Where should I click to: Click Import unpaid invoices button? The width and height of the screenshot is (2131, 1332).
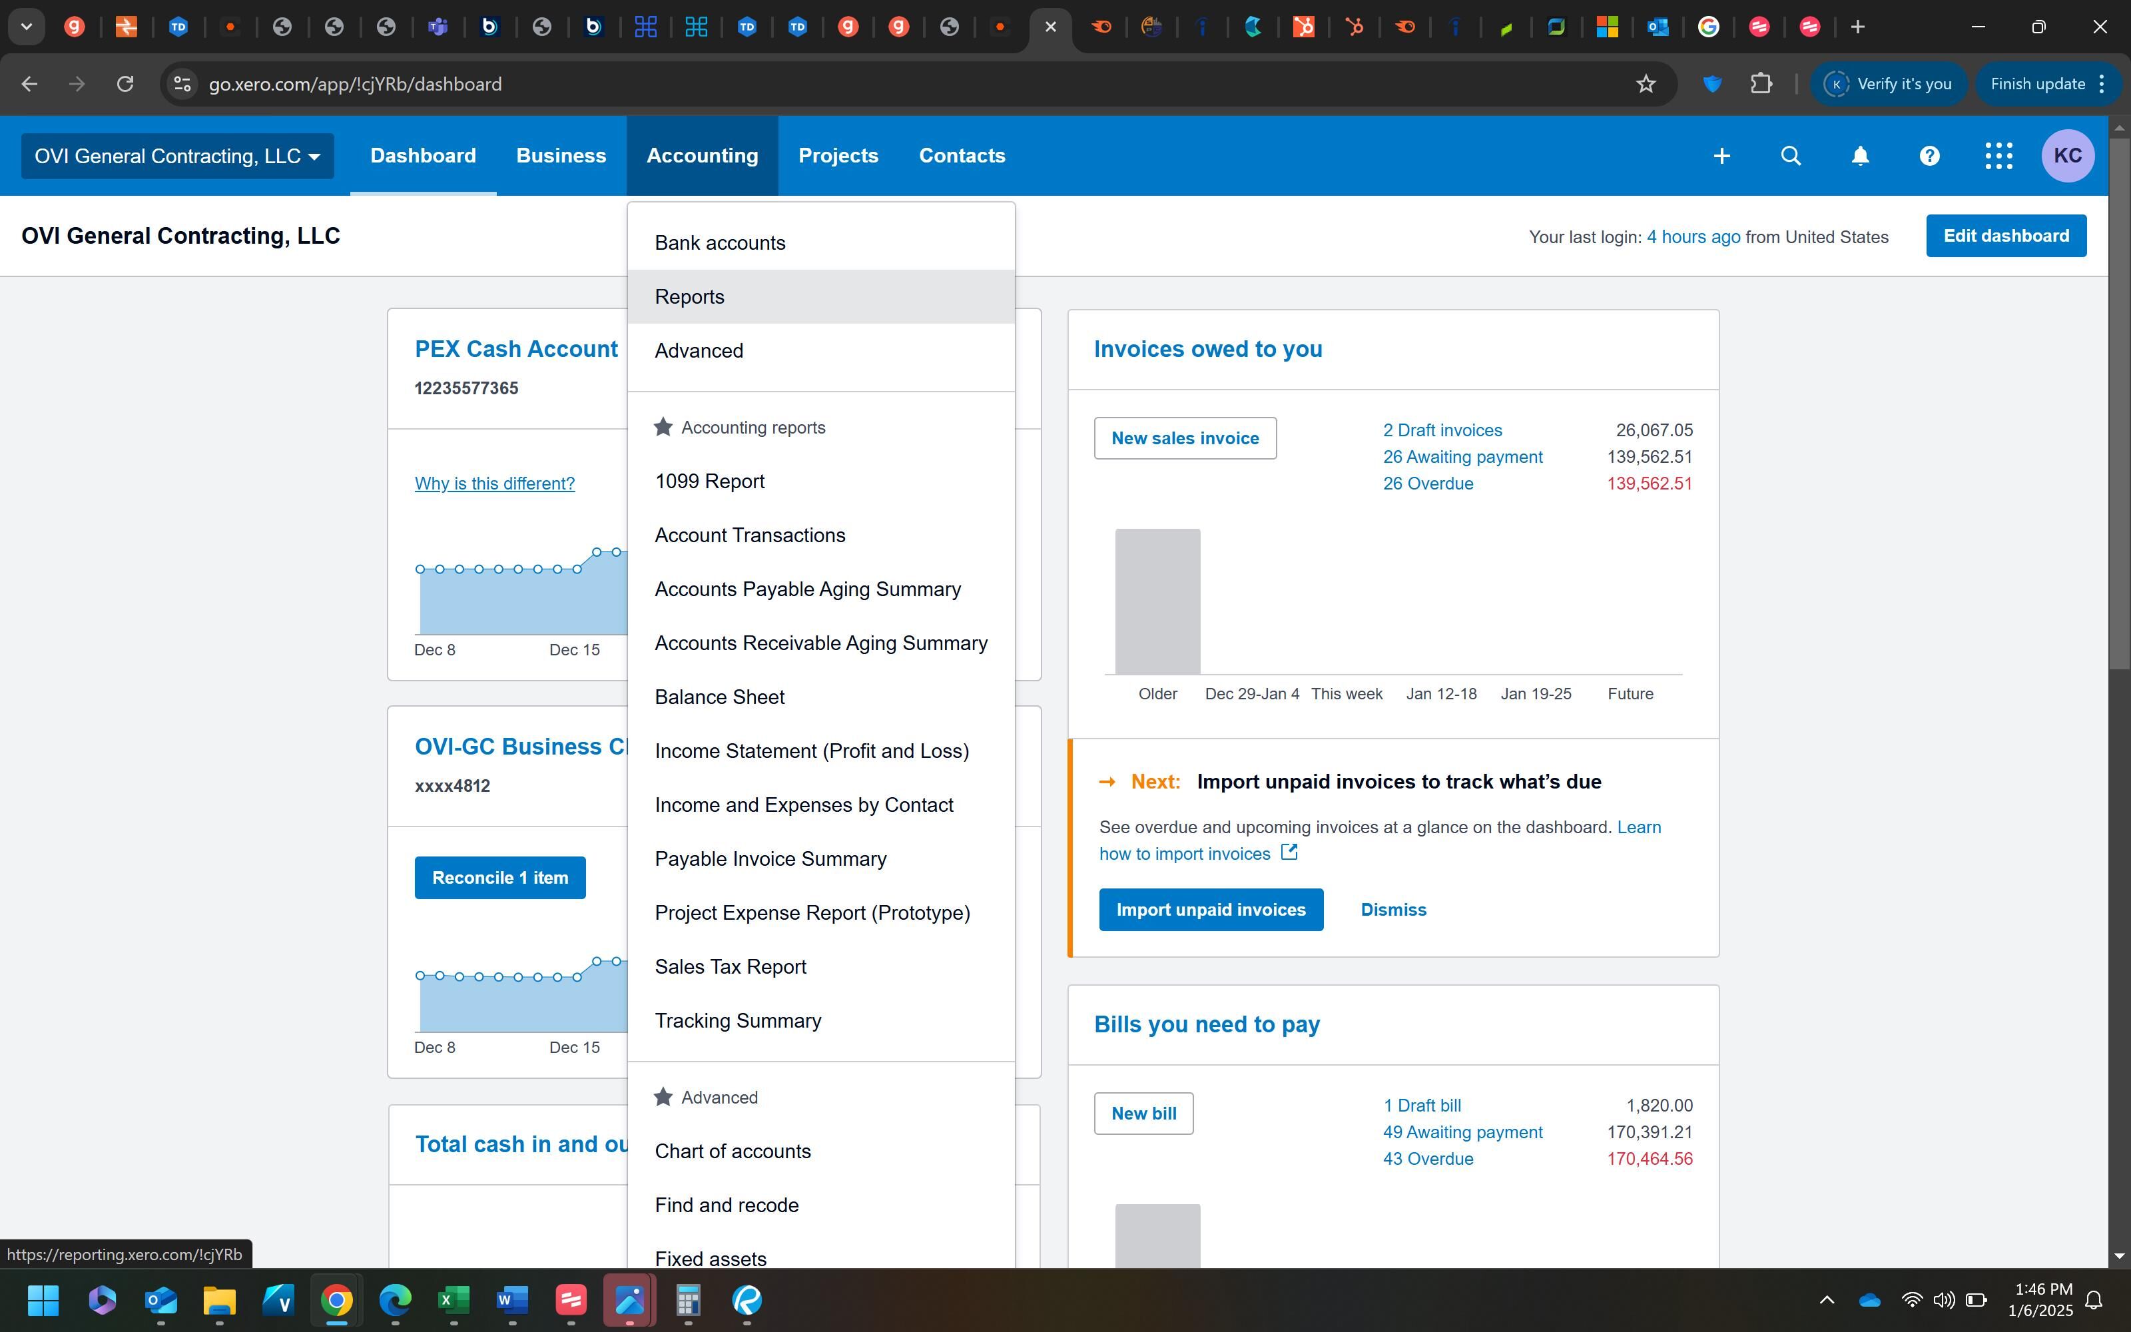pos(1211,909)
